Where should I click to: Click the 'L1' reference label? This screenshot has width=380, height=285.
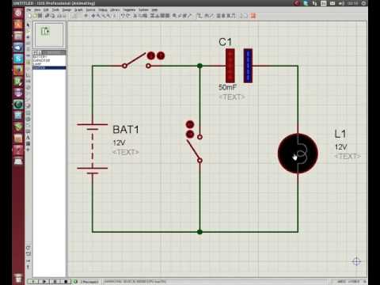(340, 134)
